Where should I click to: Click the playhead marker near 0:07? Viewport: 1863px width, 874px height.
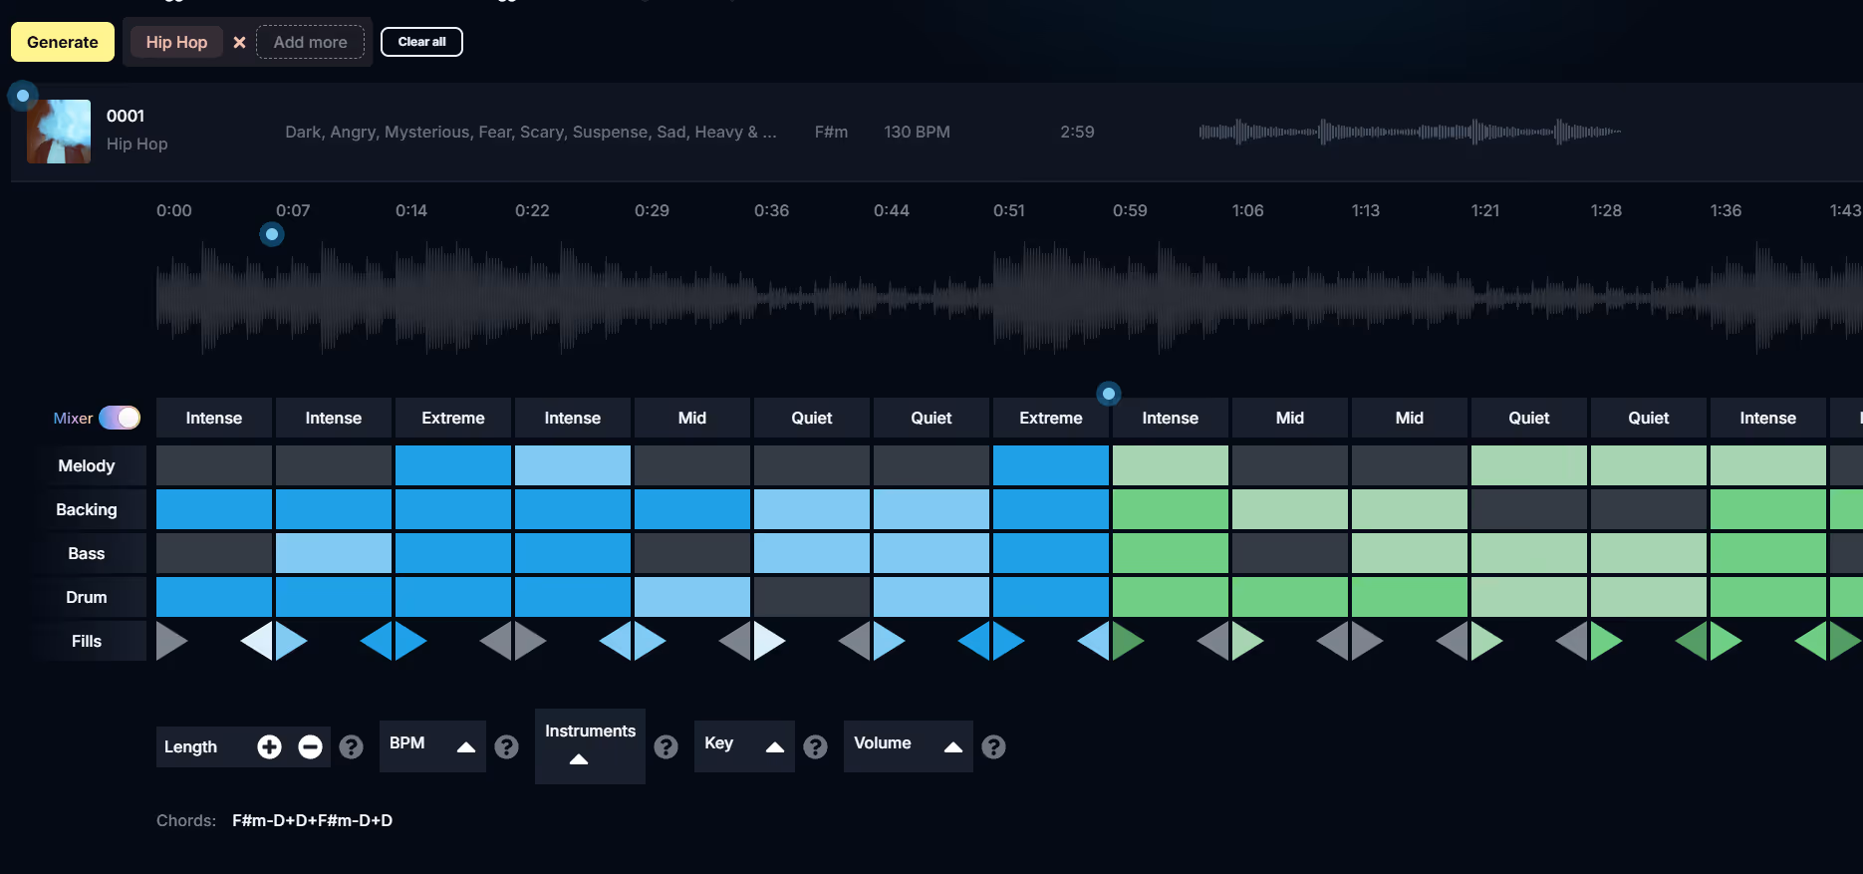[x=272, y=234]
